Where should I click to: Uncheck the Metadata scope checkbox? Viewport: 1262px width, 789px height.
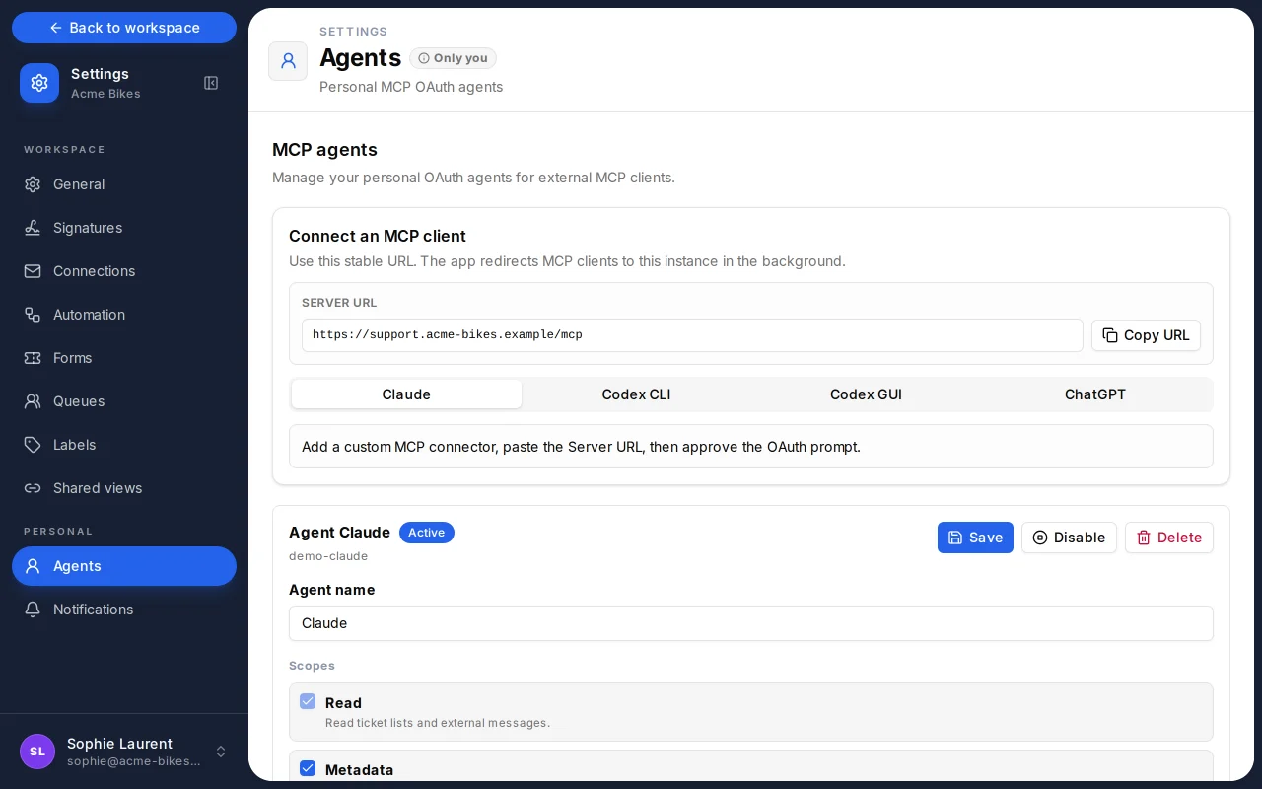[x=308, y=768]
